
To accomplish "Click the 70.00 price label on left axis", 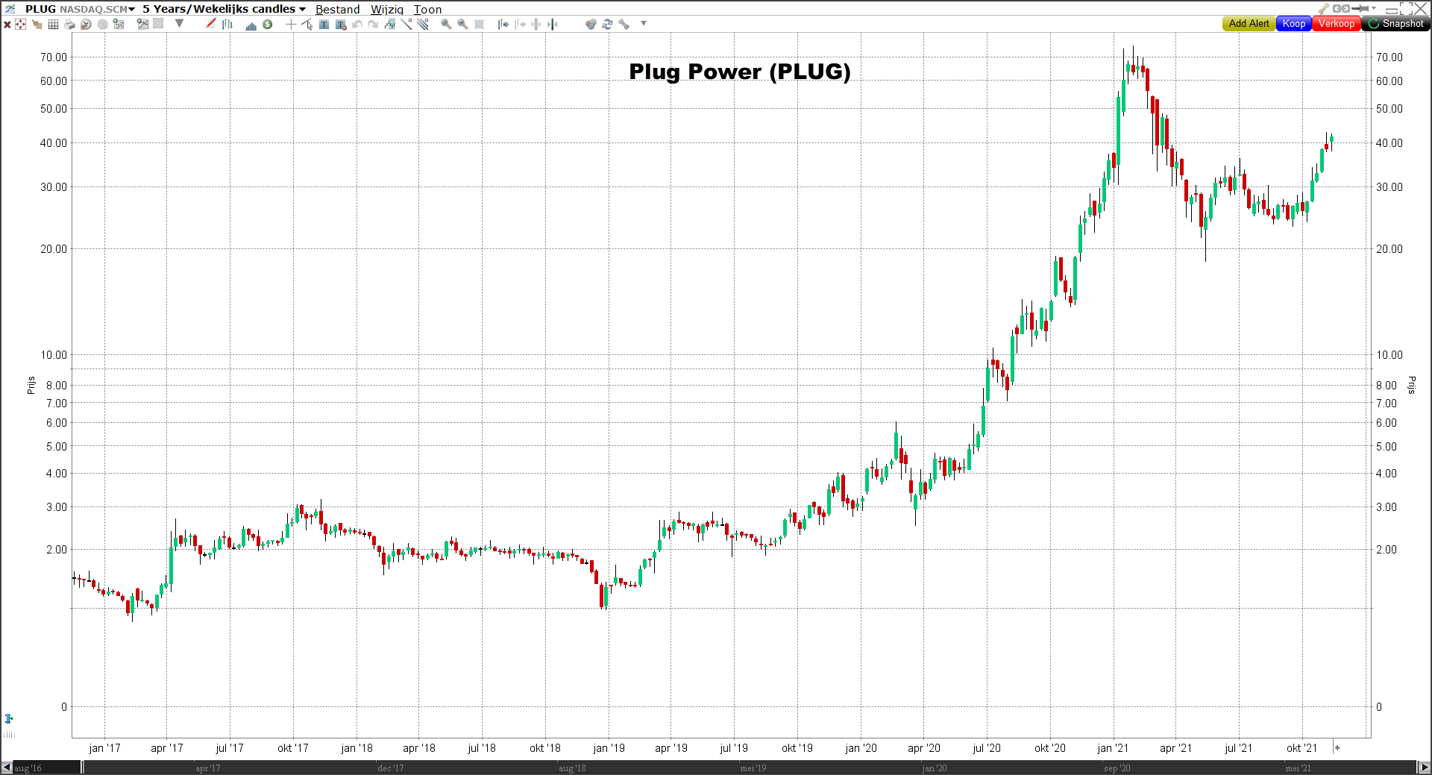I will coord(54,57).
